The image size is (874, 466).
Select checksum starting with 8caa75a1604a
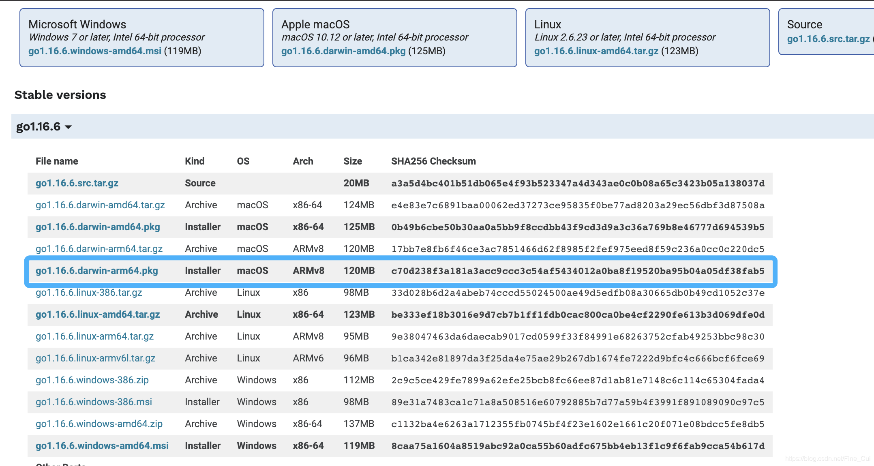coord(578,446)
